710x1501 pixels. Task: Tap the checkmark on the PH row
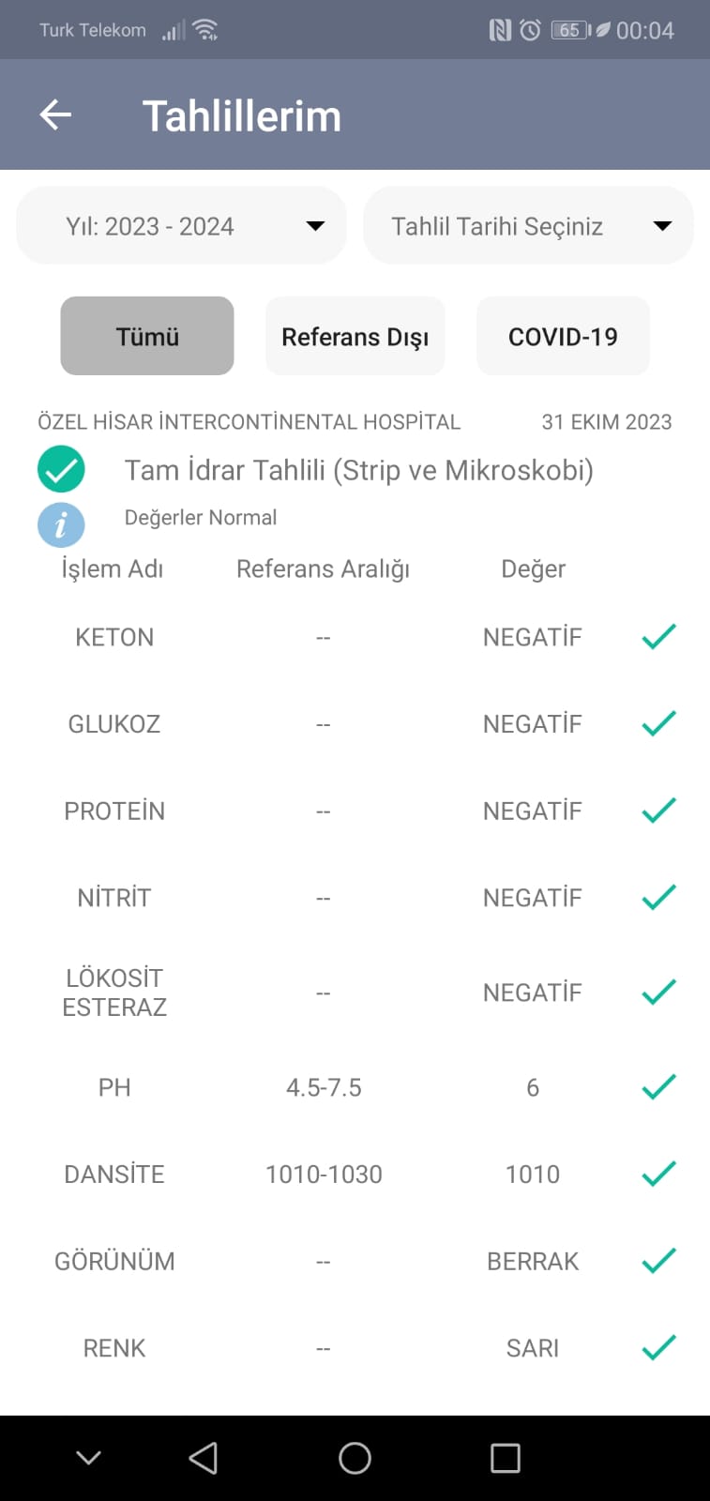click(658, 1086)
